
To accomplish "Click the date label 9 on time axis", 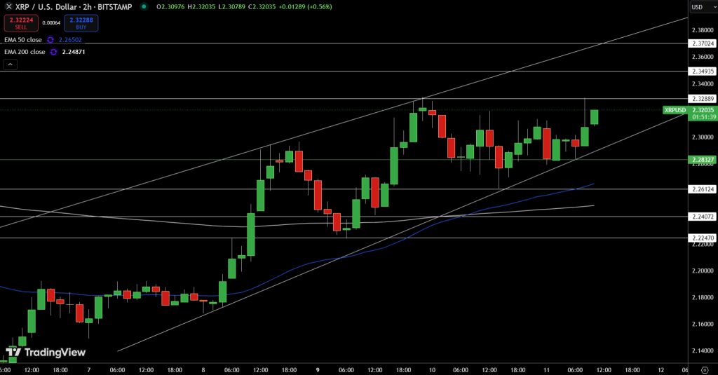I will (x=318, y=370).
